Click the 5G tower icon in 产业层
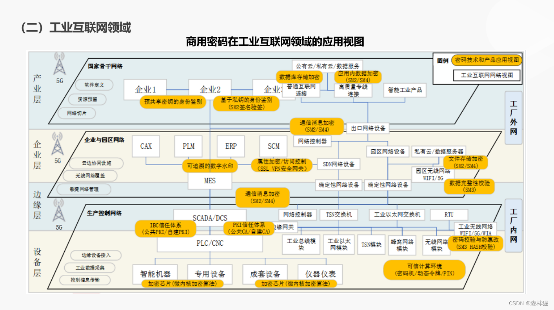554x310 pixels. coord(59,64)
